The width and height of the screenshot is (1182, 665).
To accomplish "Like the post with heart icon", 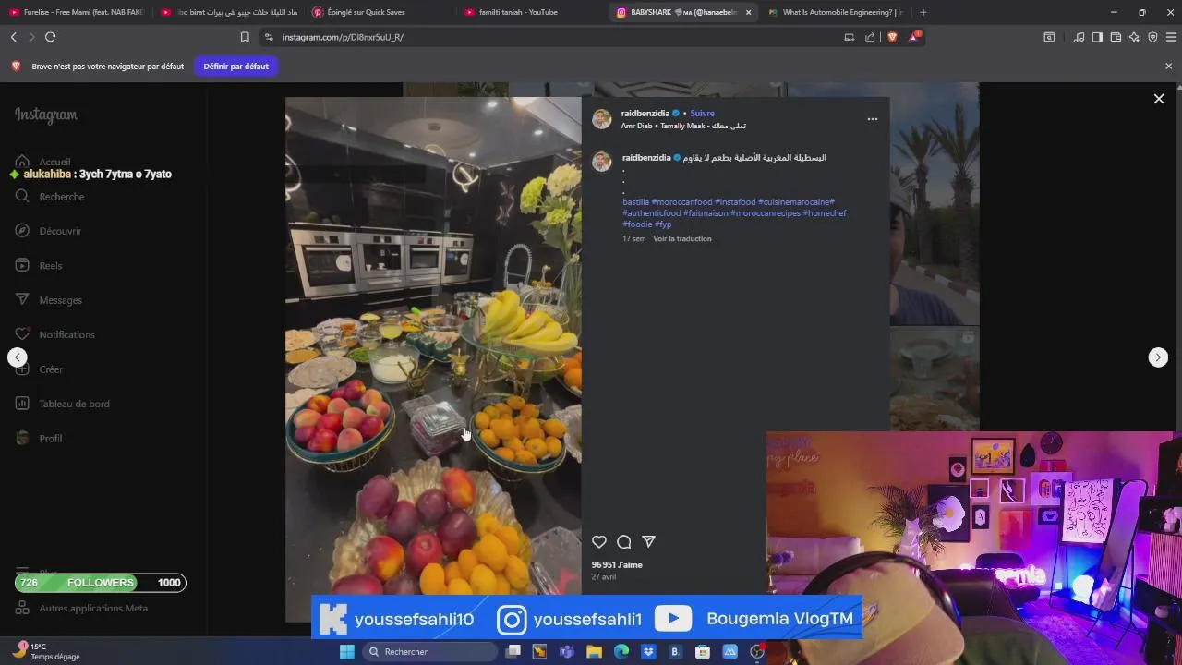I will coord(599,542).
